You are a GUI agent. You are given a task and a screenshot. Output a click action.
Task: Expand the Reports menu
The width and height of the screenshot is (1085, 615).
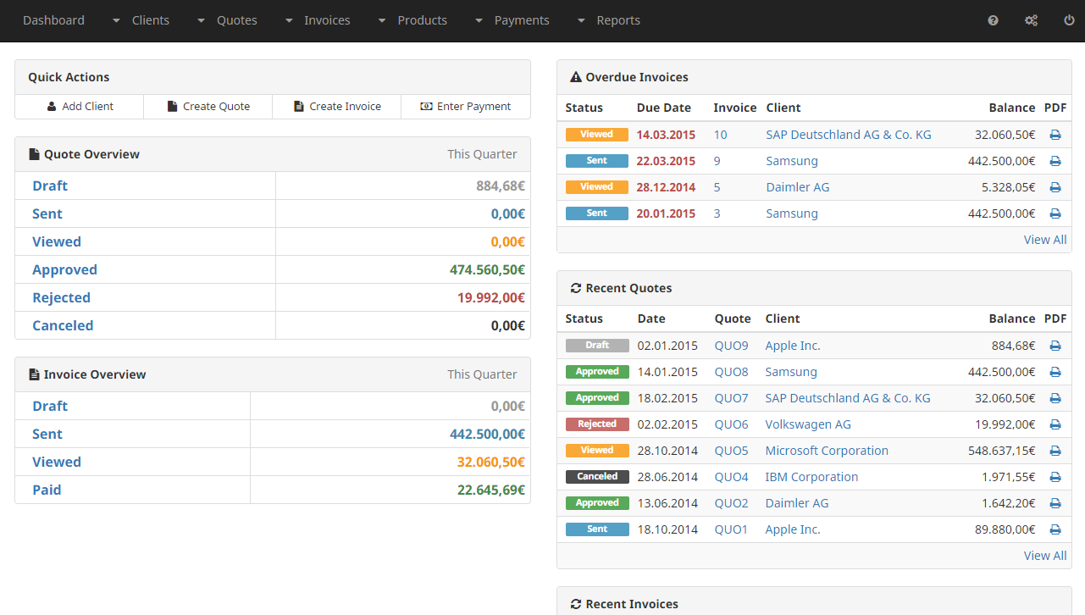[x=608, y=20]
